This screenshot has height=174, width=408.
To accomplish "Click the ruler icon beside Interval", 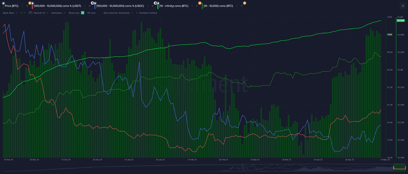I will click(30, 13).
